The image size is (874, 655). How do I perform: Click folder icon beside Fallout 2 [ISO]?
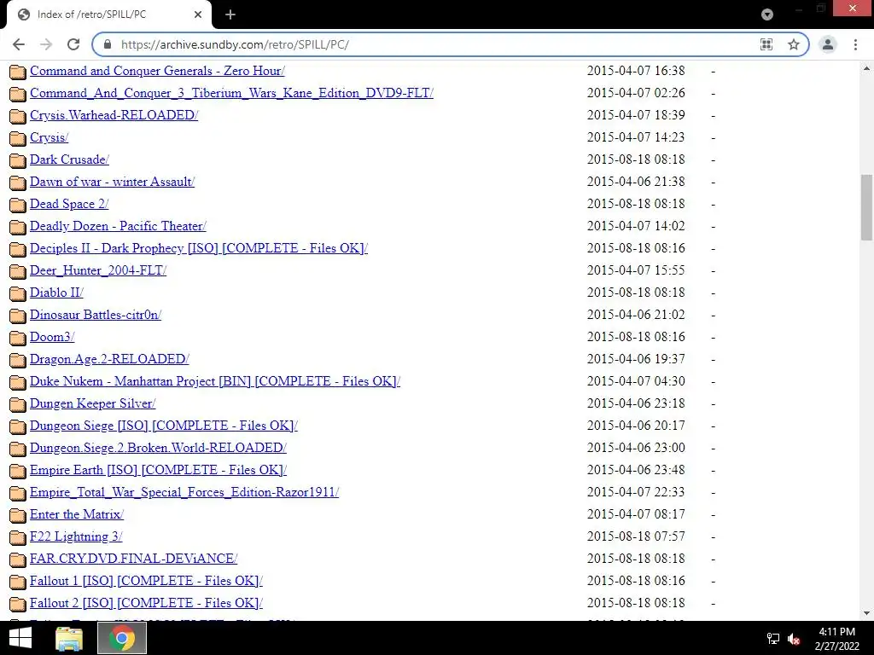18,604
